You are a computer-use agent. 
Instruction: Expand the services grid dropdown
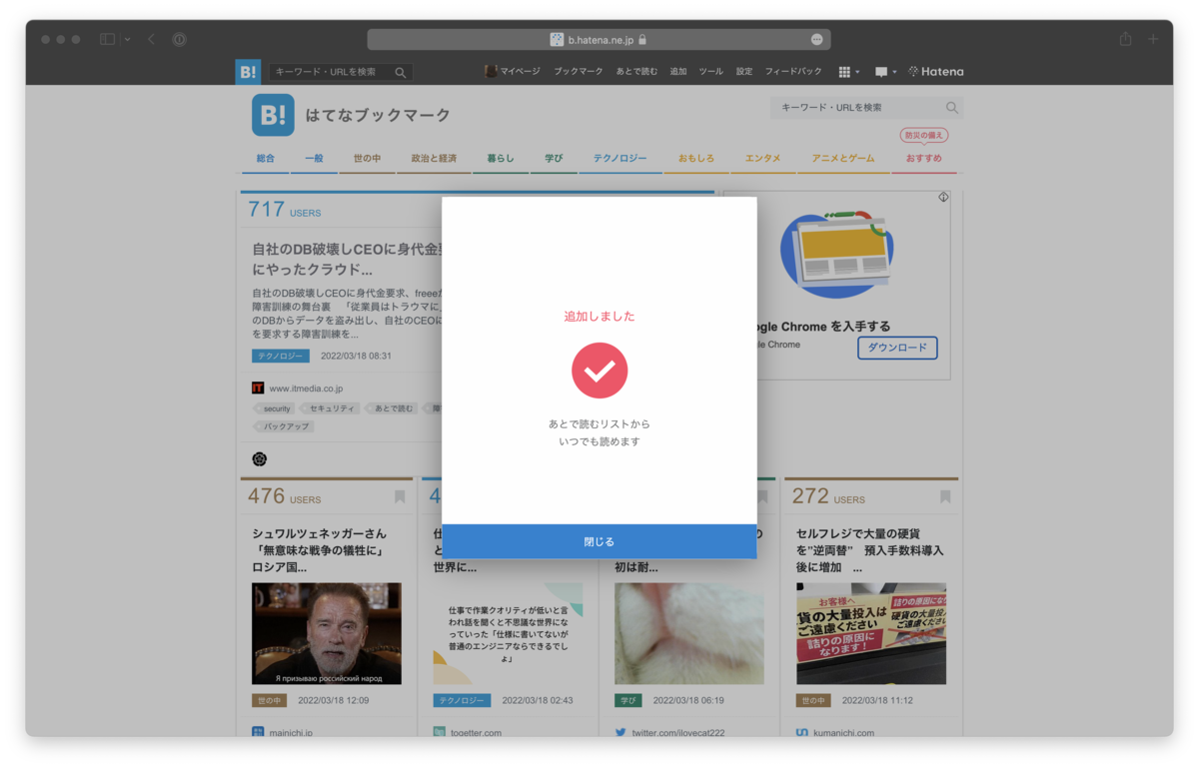[x=848, y=72]
